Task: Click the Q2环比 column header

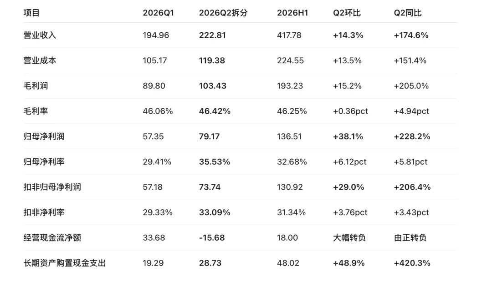Action: click(x=347, y=13)
